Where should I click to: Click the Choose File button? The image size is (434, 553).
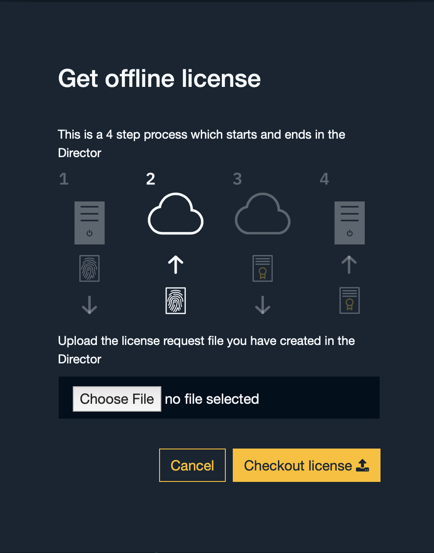(x=117, y=399)
